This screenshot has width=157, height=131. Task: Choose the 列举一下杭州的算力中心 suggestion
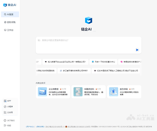click(x=103, y=62)
